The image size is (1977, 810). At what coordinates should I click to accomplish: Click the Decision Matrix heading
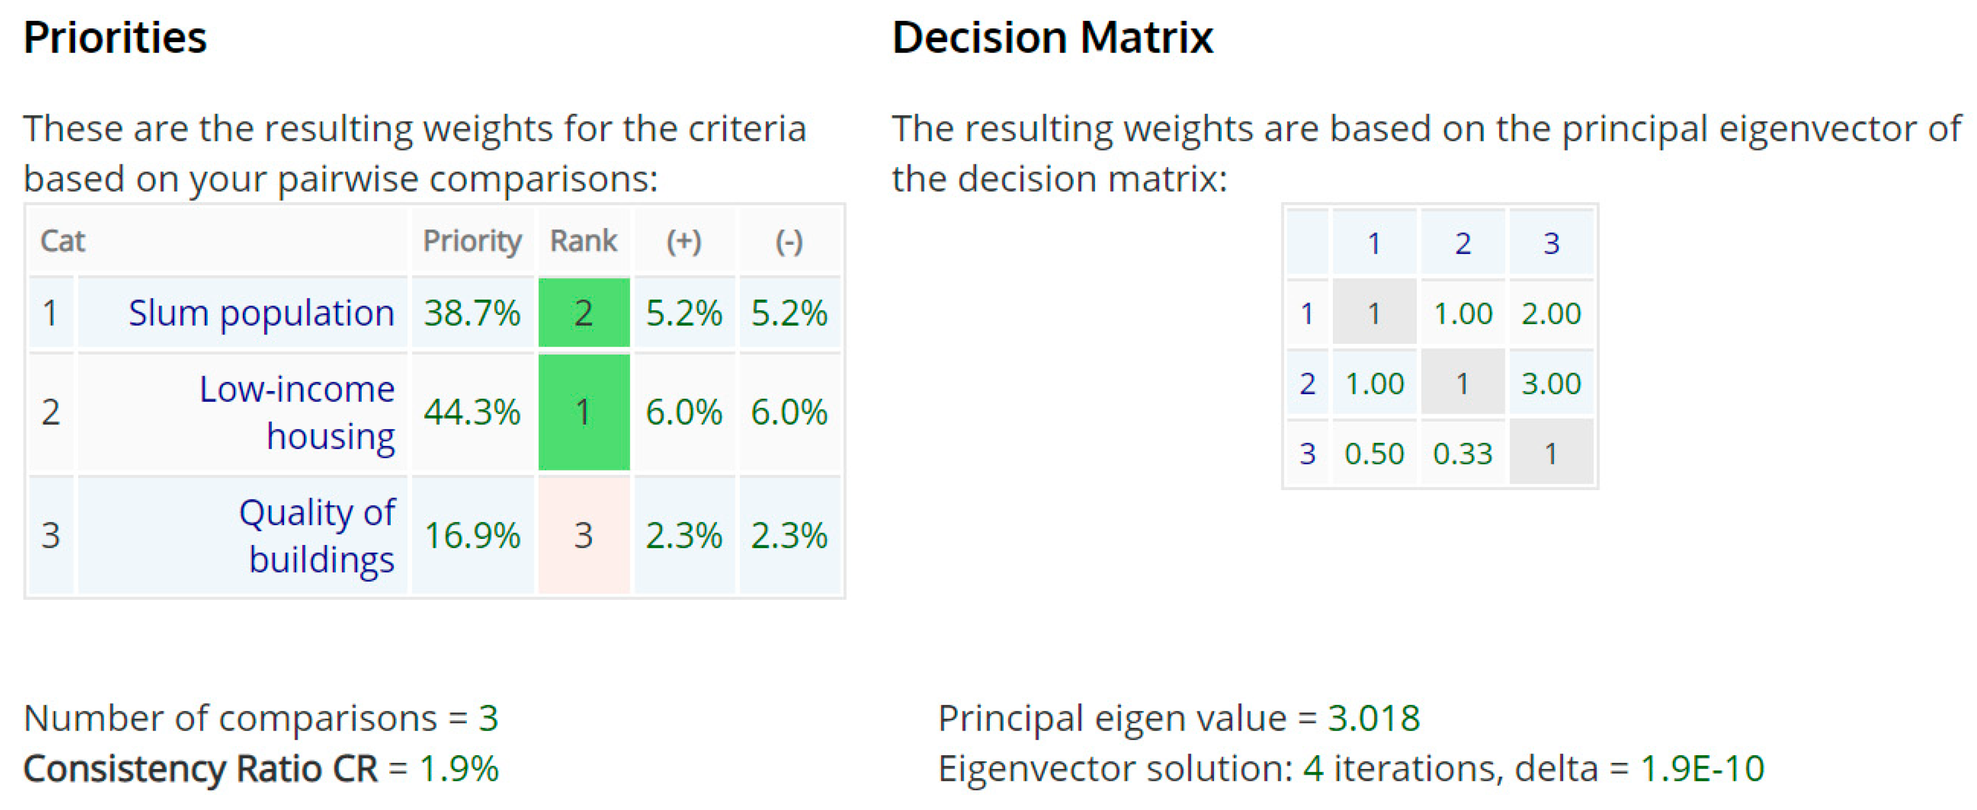coord(1052,37)
